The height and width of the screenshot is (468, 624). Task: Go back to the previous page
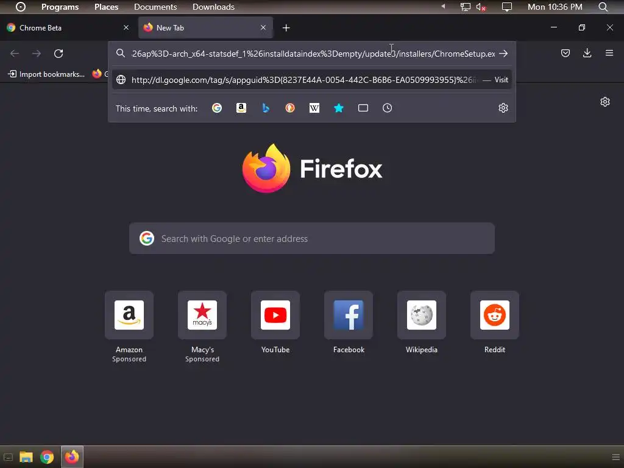pyautogui.click(x=15, y=54)
